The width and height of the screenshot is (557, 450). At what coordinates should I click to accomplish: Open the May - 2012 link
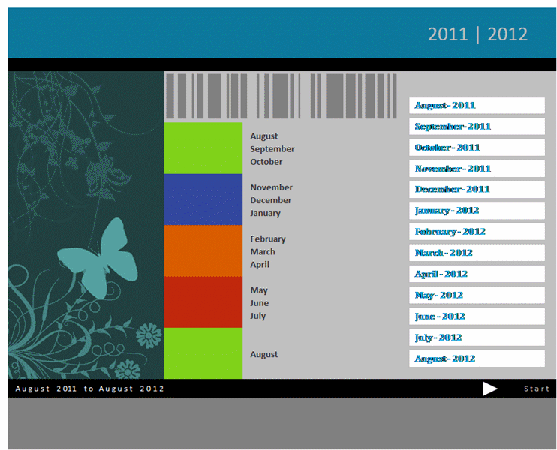[477, 295]
